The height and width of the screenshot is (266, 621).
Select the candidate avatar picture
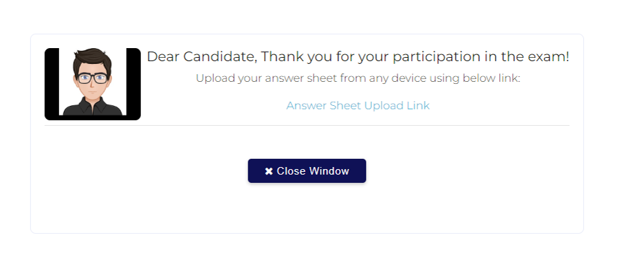93,84
